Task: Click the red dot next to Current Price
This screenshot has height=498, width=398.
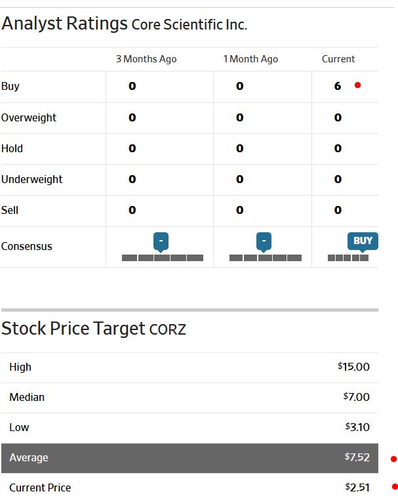Action: click(394, 487)
